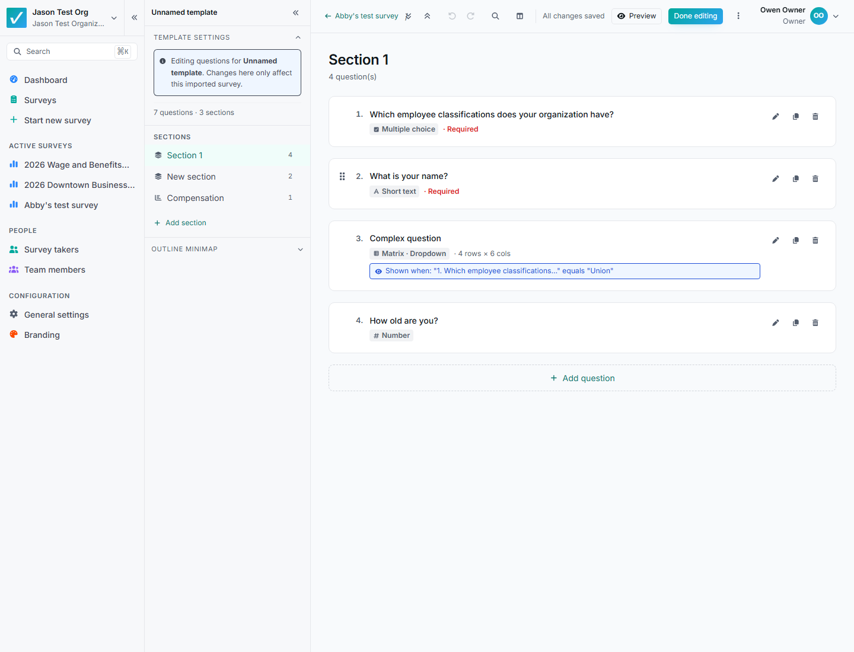The width and height of the screenshot is (854, 652).
Task: Click the '7 questions · 3 sections' summary
Action: (194, 113)
